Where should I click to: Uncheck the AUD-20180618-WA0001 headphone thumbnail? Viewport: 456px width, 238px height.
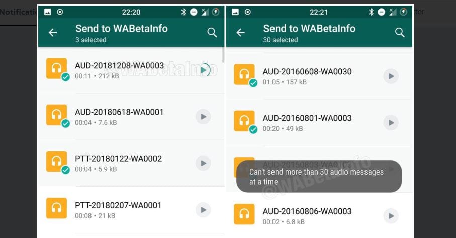click(56, 115)
